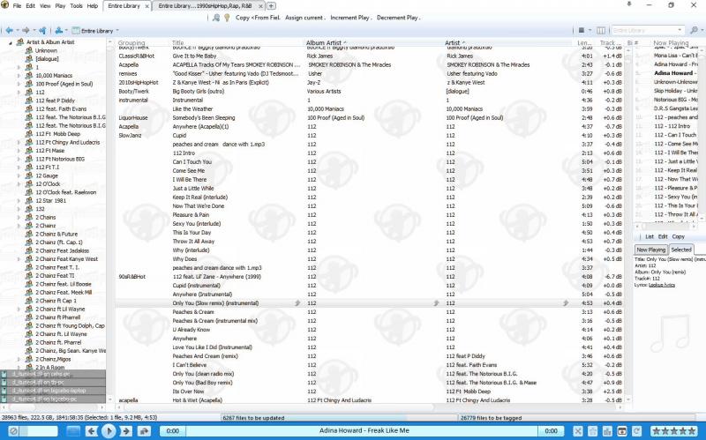Click the repeat arrows icon in player
The width and height of the screenshot is (706, 440).
coord(144,431)
